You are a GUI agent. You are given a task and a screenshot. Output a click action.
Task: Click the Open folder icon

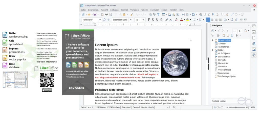click(x=89, y=14)
